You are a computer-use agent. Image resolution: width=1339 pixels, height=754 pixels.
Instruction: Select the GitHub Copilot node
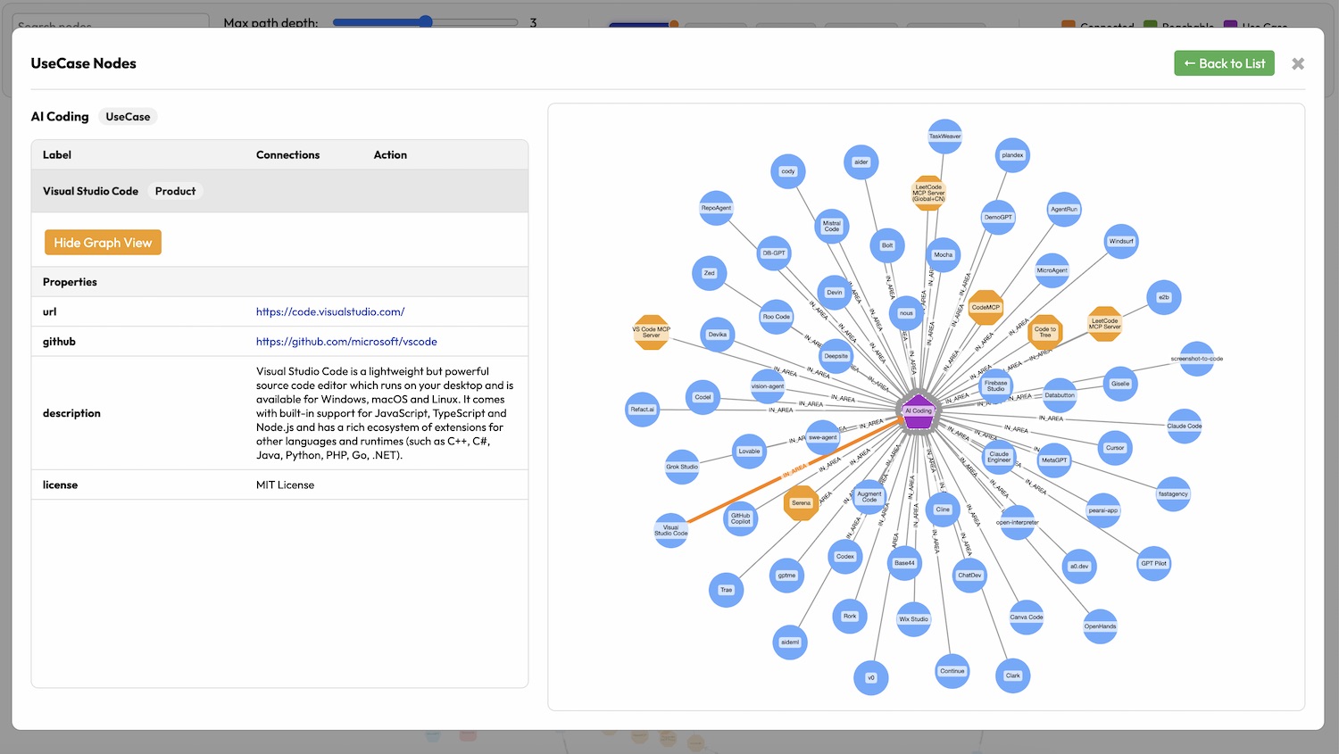(741, 518)
